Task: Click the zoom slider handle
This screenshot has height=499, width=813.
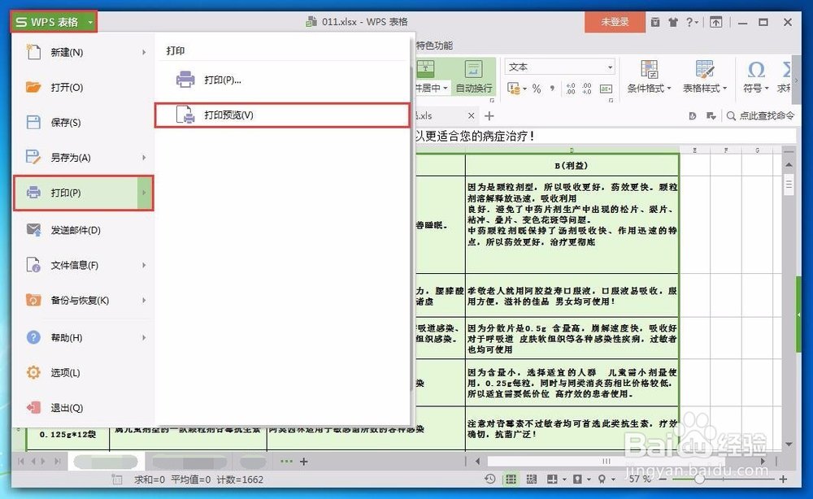Action: tap(699, 479)
